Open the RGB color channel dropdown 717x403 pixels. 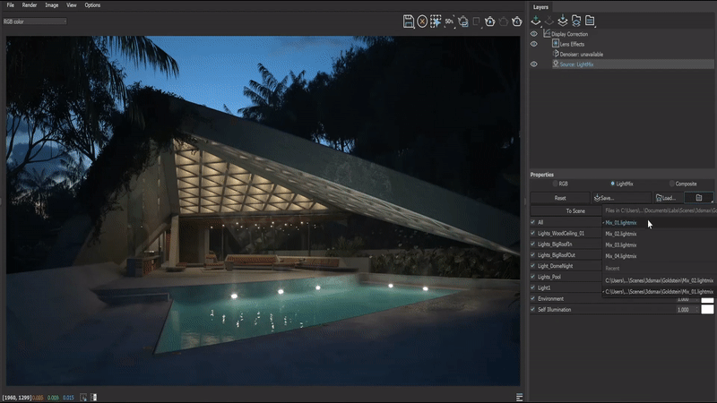35,21
